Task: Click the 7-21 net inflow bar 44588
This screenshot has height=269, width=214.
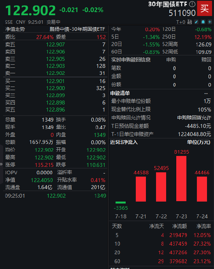Action: [x=141, y=189]
